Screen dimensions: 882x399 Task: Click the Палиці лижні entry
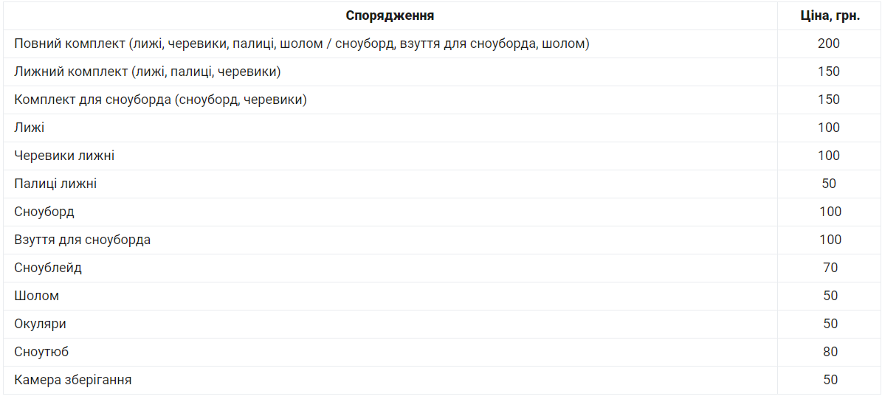tap(55, 184)
